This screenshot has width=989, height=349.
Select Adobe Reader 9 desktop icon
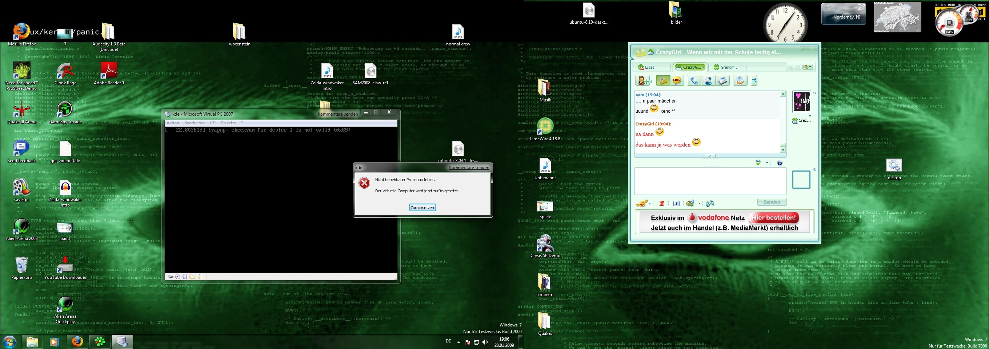(x=109, y=74)
